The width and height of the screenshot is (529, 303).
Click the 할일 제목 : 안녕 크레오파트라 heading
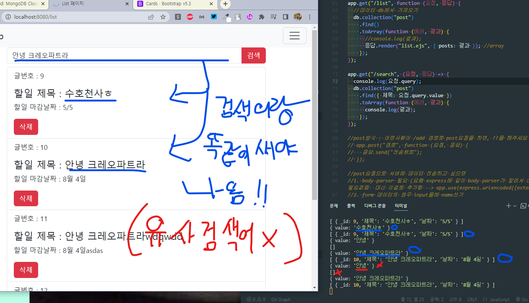[x=79, y=164]
